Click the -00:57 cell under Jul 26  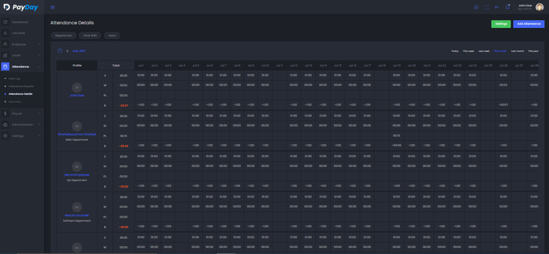pyautogui.click(x=503, y=105)
